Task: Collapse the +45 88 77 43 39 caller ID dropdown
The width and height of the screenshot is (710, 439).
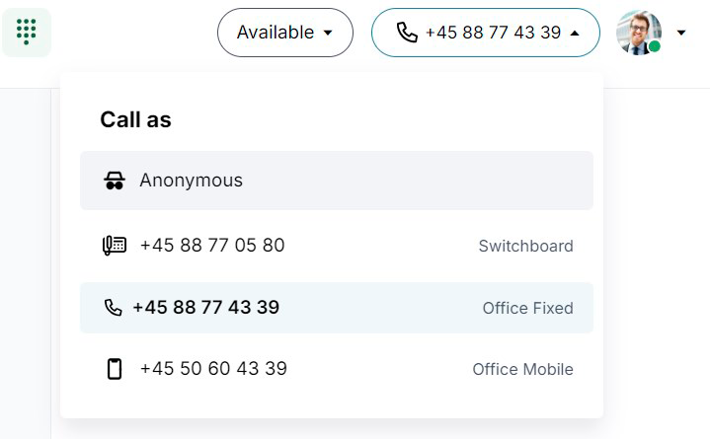Action: pyautogui.click(x=486, y=33)
